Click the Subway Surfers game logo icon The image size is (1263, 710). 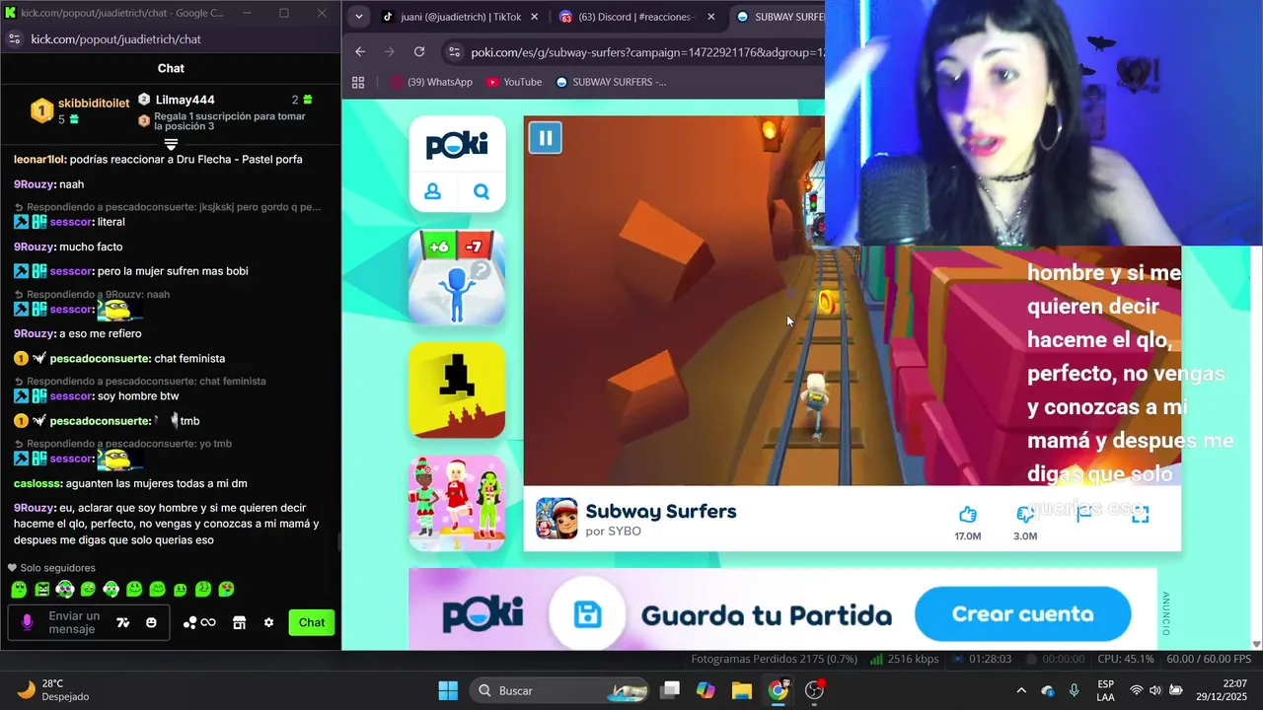tap(557, 519)
